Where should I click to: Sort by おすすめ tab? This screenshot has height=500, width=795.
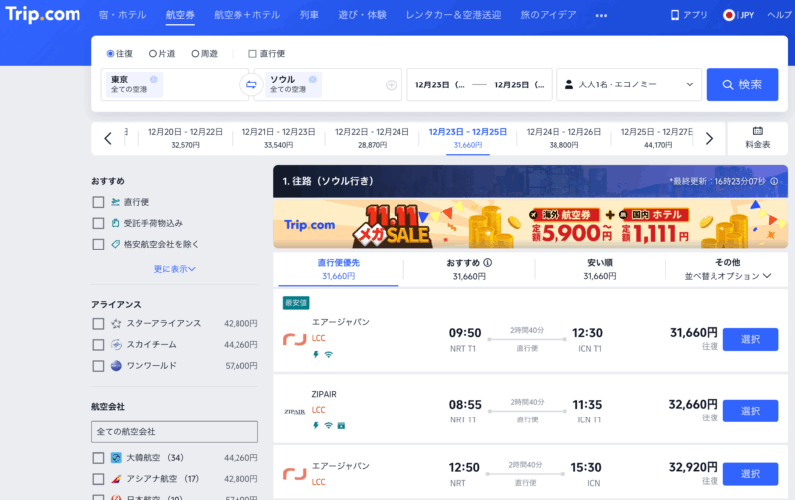[x=469, y=269]
